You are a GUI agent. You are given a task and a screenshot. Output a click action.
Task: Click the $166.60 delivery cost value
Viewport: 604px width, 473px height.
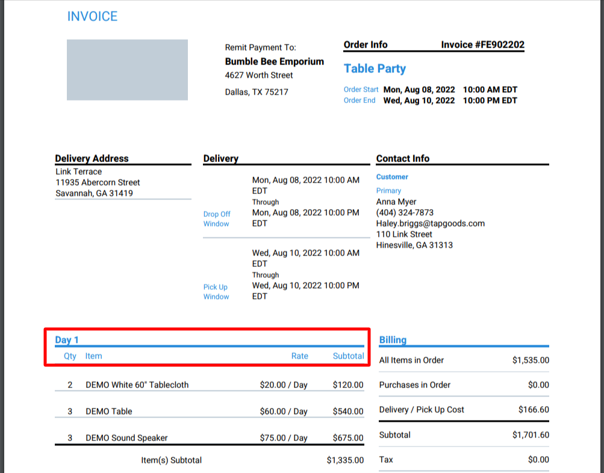(x=534, y=409)
